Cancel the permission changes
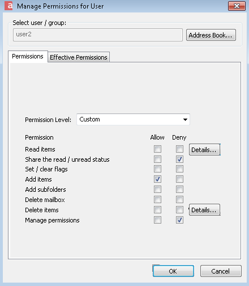The image size is (249, 286). [221, 271]
